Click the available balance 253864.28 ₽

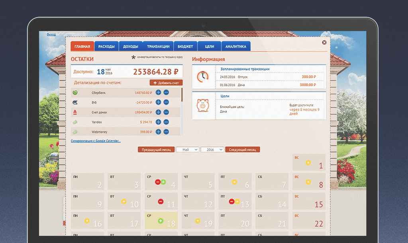coord(156,72)
